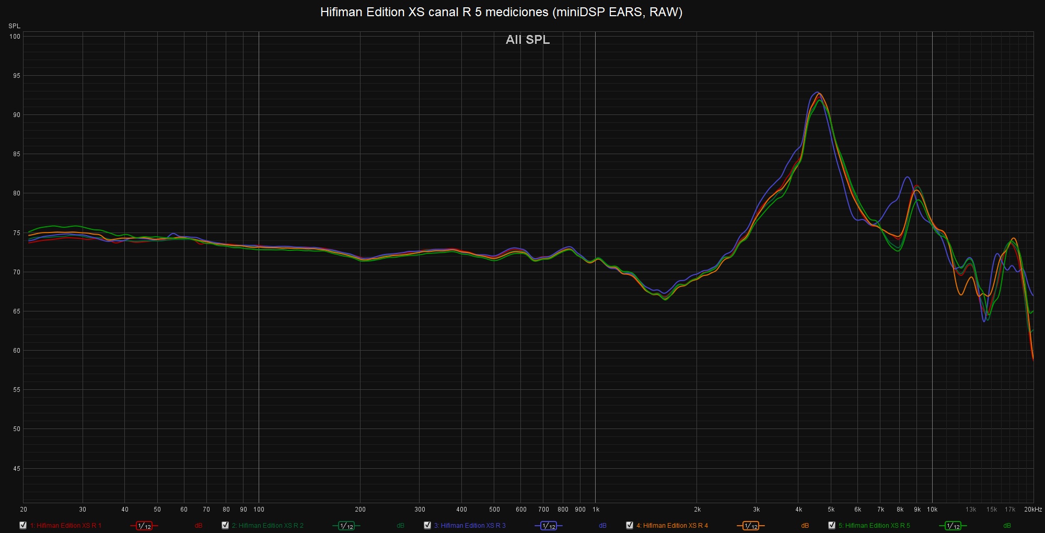This screenshot has width=1045, height=533.
Task: Click the red 1/12 smoothing icon
Action: (144, 526)
